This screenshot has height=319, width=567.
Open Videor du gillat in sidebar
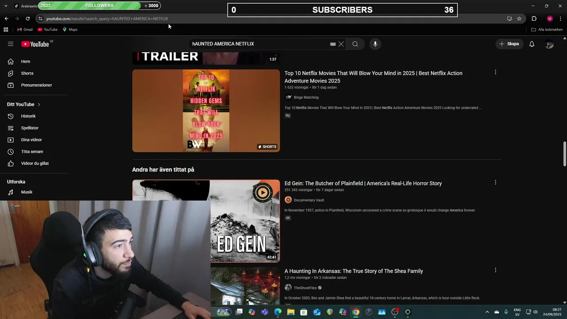[x=35, y=163]
